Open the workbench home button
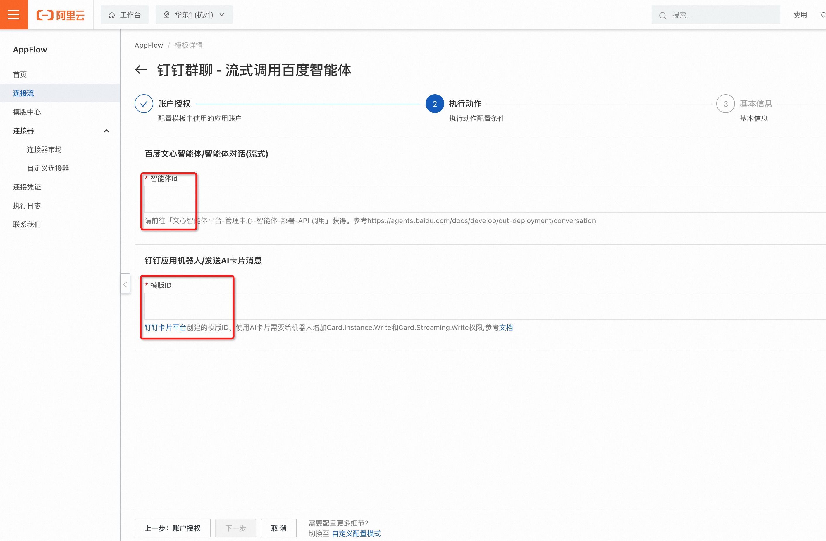This screenshot has height=541, width=826. point(125,15)
